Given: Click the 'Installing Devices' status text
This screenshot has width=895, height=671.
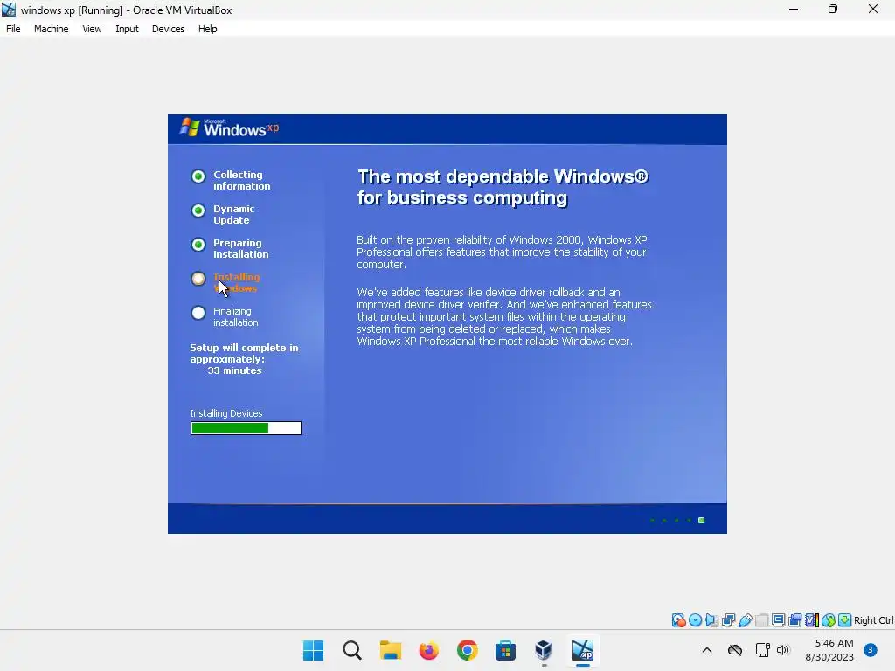Looking at the screenshot, I should (226, 413).
